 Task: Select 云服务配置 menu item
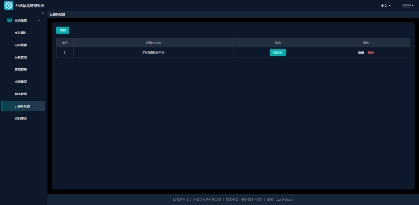pyautogui.click(x=23, y=106)
